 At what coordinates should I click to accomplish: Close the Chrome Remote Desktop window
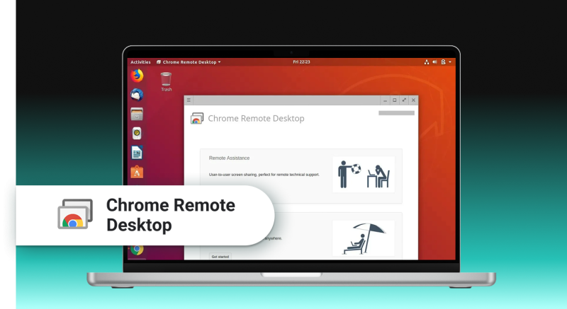413,100
